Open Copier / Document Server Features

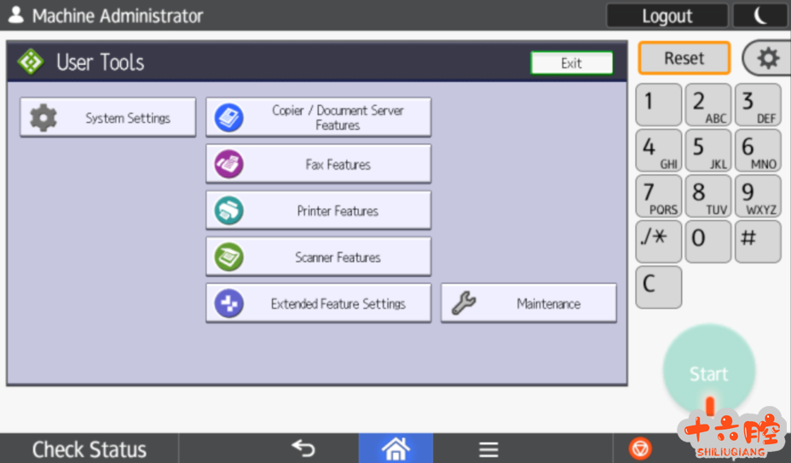pyautogui.click(x=318, y=118)
